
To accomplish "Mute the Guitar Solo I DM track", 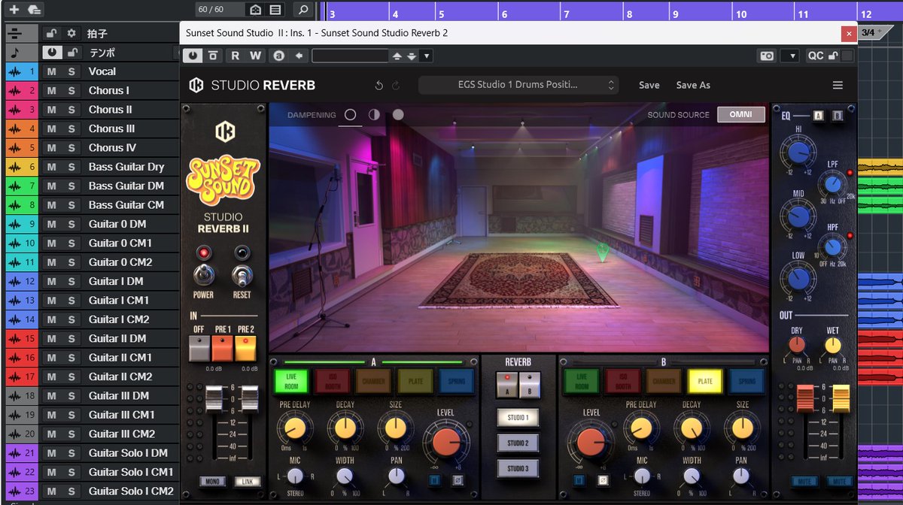I will click(51, 453).
